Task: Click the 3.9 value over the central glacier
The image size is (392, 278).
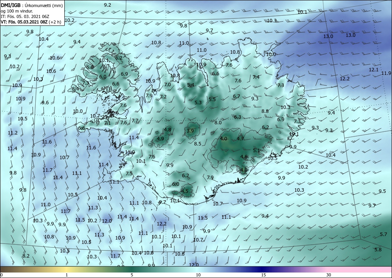Action: pyautogui.click(x=190, y=131)
